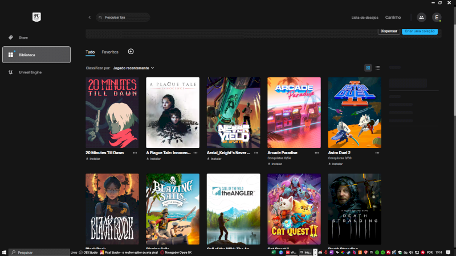Image resolution: width=456 pixels, height=256 pixels.
Task: Open the Store from the sidebar
Action: pos(23,38)
